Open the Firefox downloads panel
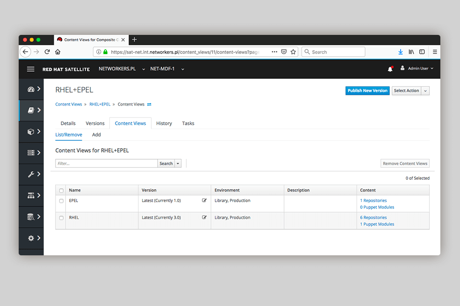The height and width of the screenshot is (306, 460). [x=401, y=52]
